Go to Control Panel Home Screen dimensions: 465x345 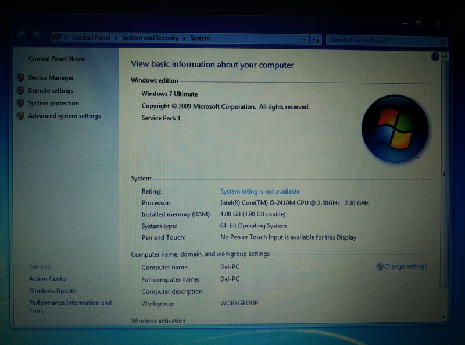pos(57,59)
